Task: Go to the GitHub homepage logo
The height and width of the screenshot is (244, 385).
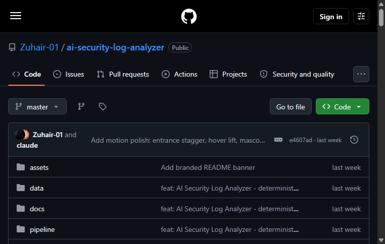Action: (189, 17)
